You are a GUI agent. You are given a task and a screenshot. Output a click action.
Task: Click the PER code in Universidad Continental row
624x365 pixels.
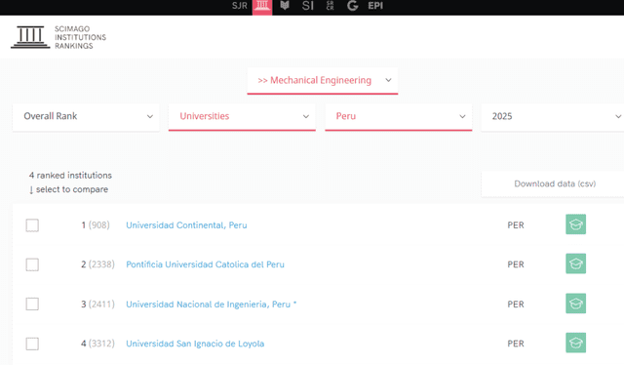tap(516, 225)
